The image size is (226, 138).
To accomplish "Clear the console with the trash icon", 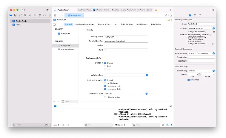I will click(163, 125).
